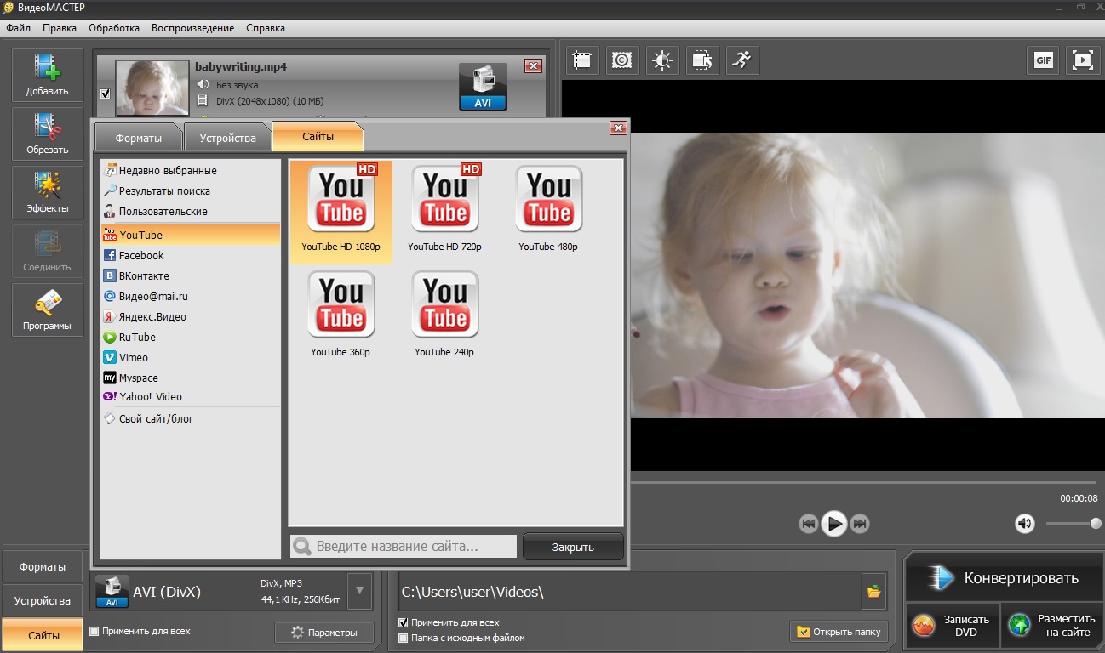The height and width of the screenshot is (653, 1105).
Task: Select Яндекс.Видео in the site list
Action: pos(191,317)
